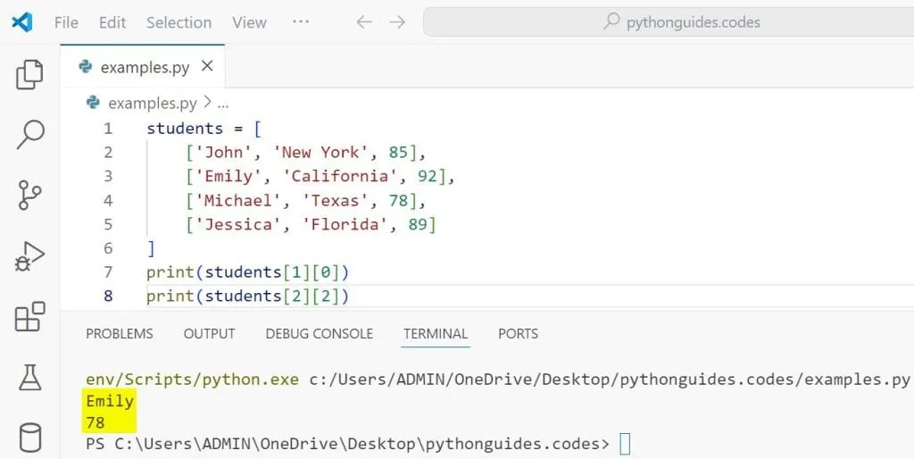The image size is (914, 459).
Task: Open the Explorer view in activity bar
Action: pos(29,75)
